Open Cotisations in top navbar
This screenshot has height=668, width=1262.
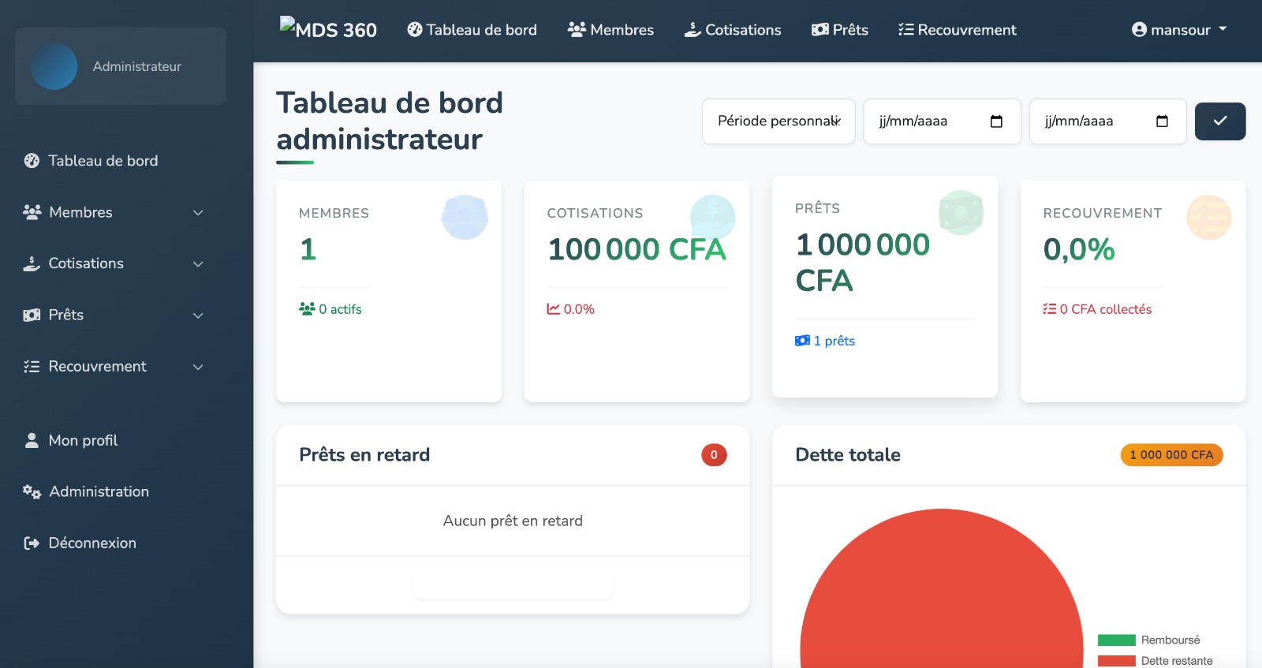coord(733,29)
